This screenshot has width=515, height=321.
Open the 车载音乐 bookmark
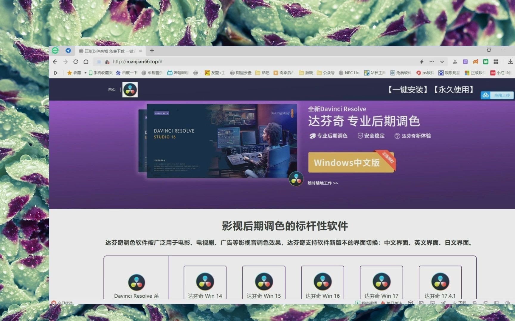(152, 73)
